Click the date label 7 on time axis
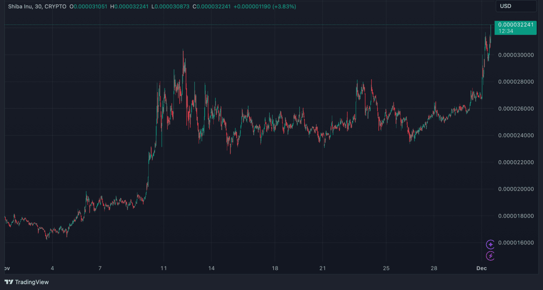 point(100,269)
